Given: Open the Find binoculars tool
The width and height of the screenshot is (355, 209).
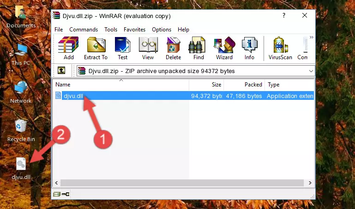Looking at the screenshot, I should pos(199,48).
